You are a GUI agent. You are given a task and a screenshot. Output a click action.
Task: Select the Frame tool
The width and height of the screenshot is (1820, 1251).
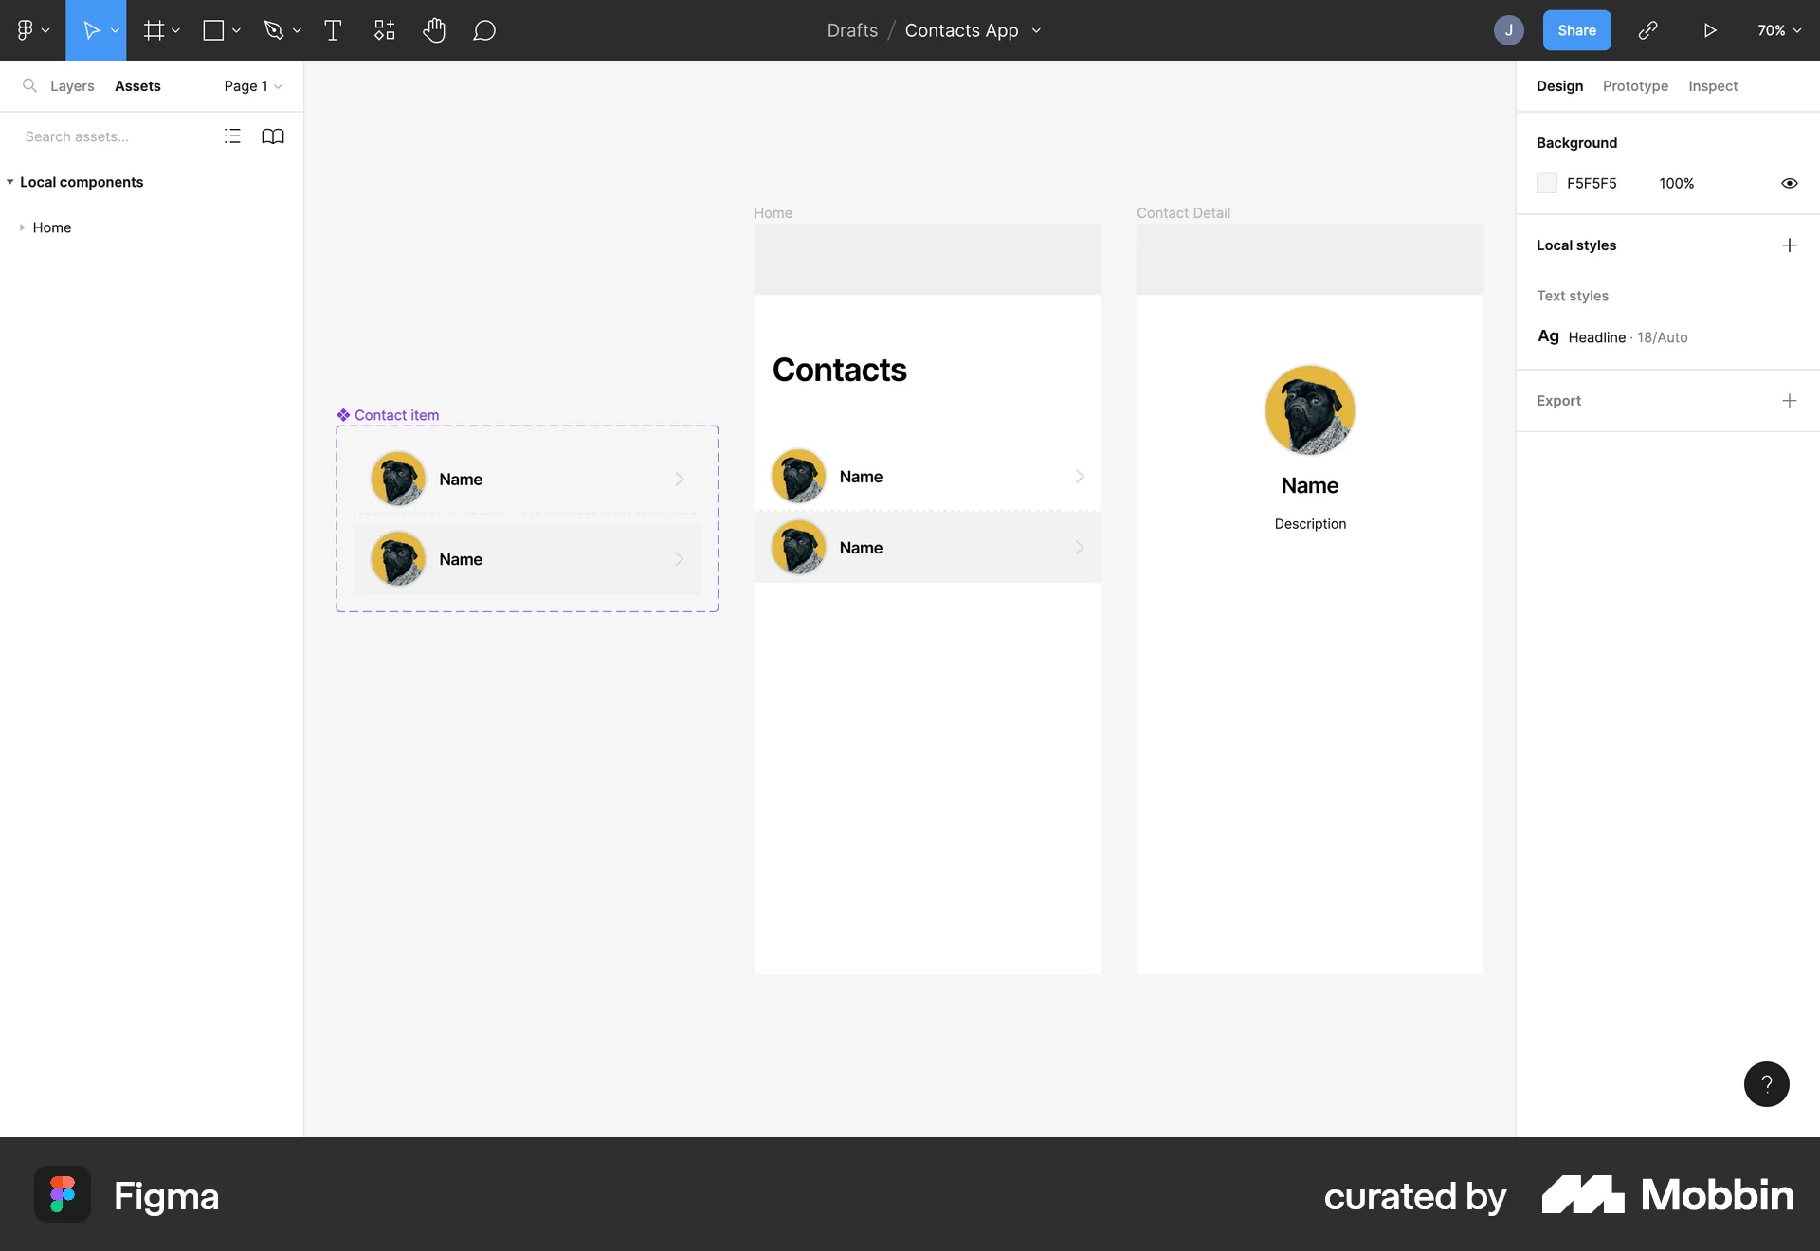pos(155,29)
